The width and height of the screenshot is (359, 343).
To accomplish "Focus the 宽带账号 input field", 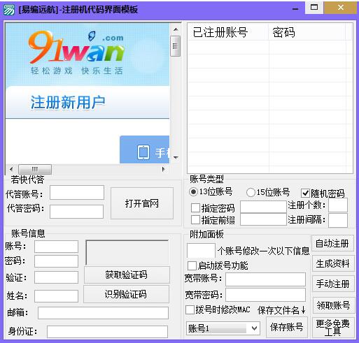I will pos(266,279).
